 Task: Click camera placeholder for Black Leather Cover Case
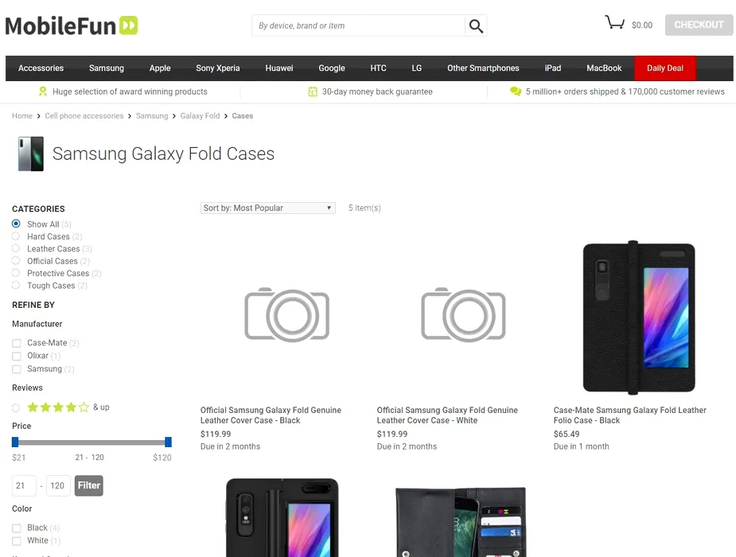286,315
